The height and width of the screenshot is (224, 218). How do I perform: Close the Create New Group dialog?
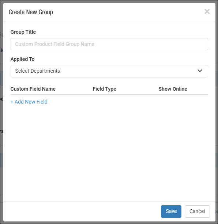click(x=207, y=11)
